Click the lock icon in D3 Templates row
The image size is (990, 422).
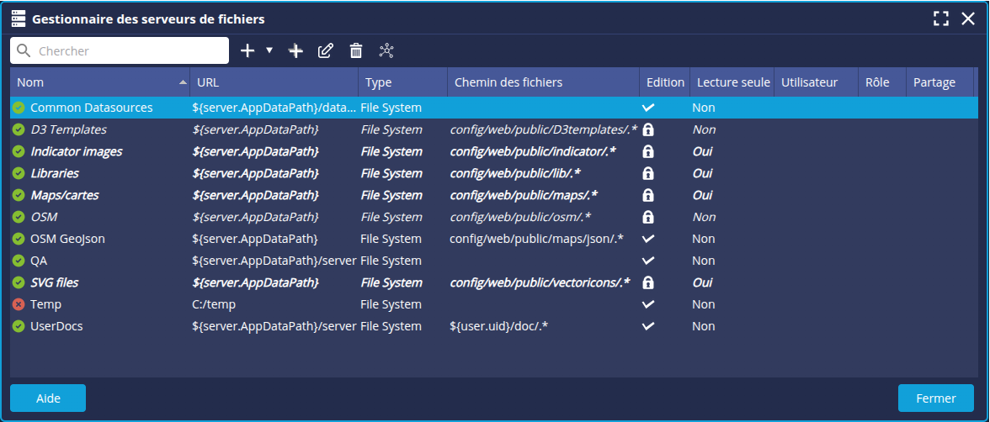[x=648, y=129]
